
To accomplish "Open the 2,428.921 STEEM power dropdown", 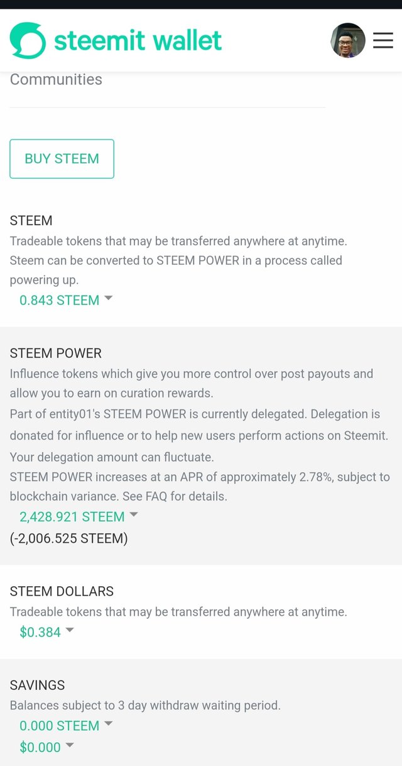I will click(72, 517).
